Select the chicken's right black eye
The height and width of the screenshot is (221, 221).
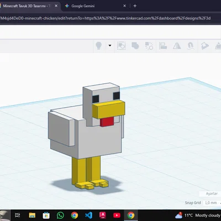pos(117,96)
